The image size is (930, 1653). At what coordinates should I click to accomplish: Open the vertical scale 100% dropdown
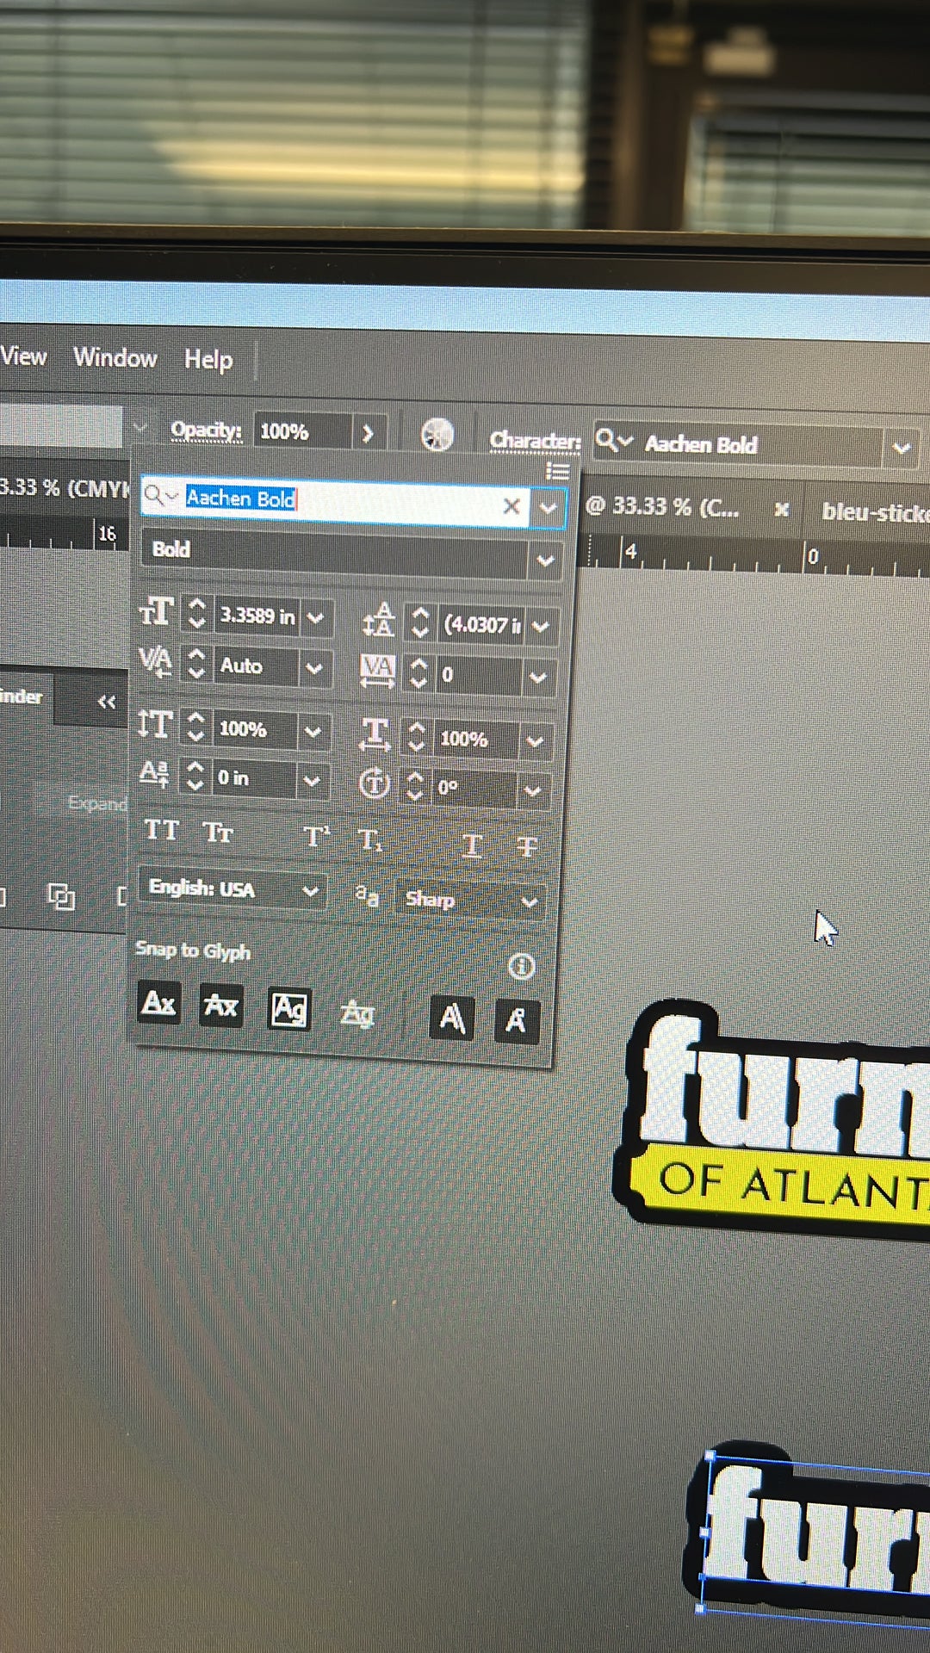click(312, 732)
